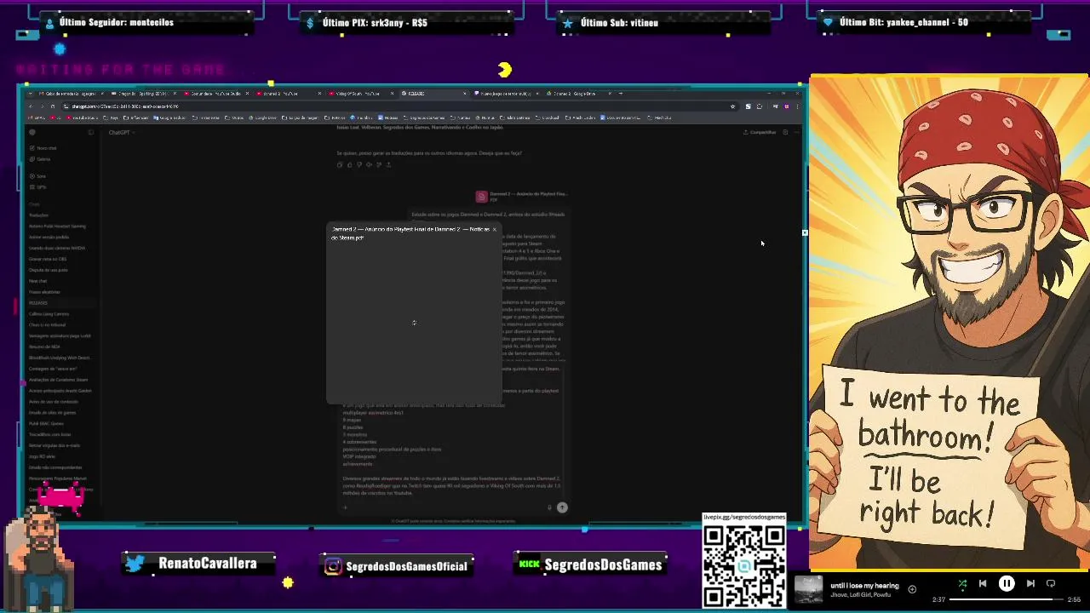This screenshot has width=1090, height=613.
Task: Add song with plus circle in music widget
Action: 912,589
